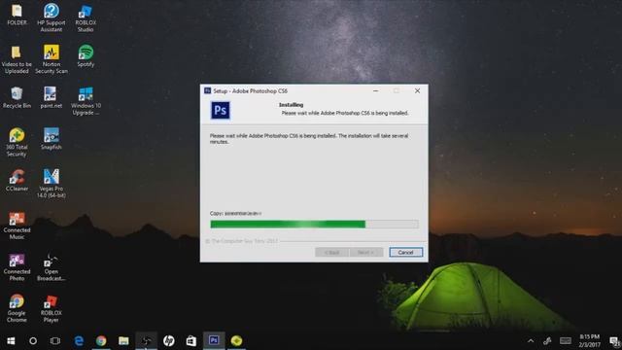Launch Microsoft Edge from the taskbar
The width and height of the screenshot is (622, 350).
point(79,341)
